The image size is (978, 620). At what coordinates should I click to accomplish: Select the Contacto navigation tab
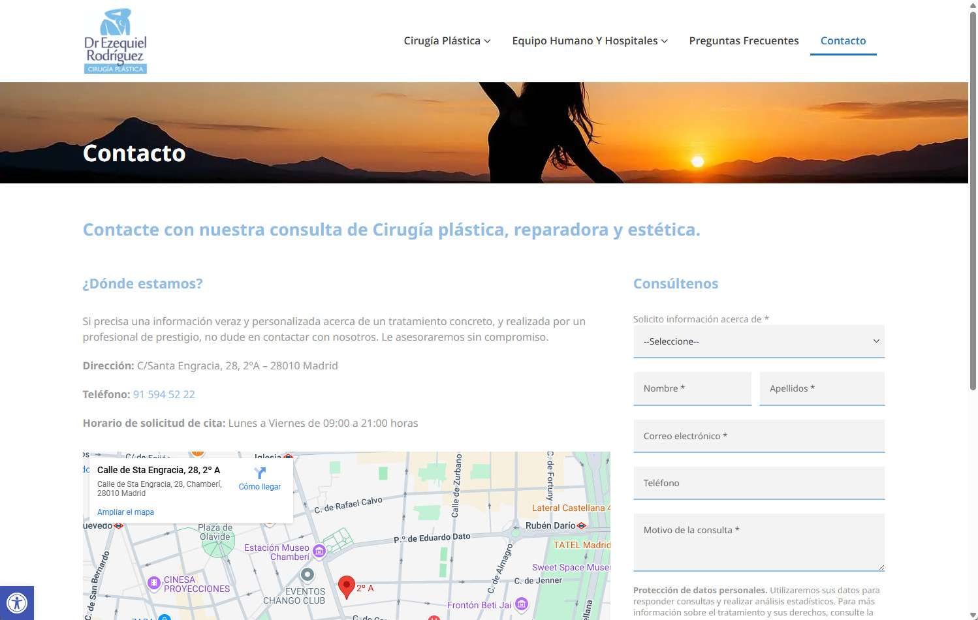point(843,40)
